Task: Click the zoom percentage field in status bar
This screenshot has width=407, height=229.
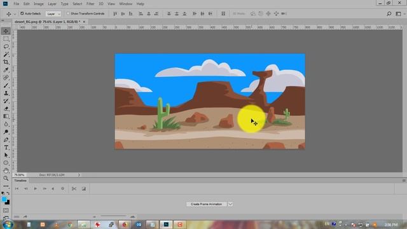Action: (20, 175)
